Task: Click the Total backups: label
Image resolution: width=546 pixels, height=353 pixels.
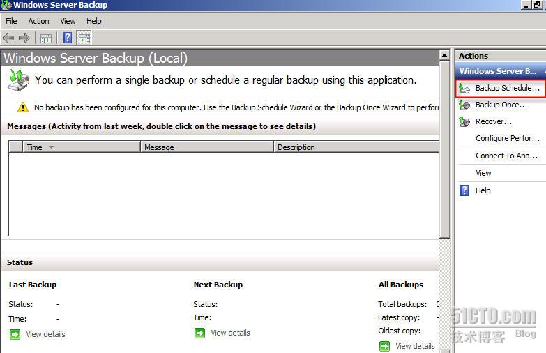Action: (x=402, y=304)
